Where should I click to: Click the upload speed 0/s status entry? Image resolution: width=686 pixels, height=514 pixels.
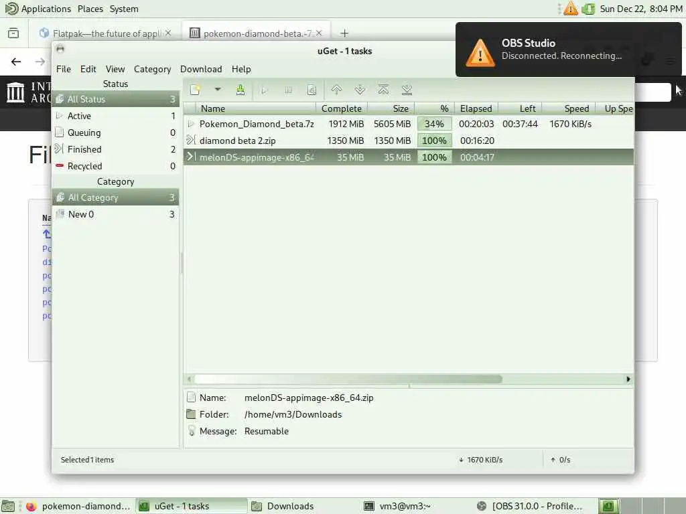click(x=561, y=460)
